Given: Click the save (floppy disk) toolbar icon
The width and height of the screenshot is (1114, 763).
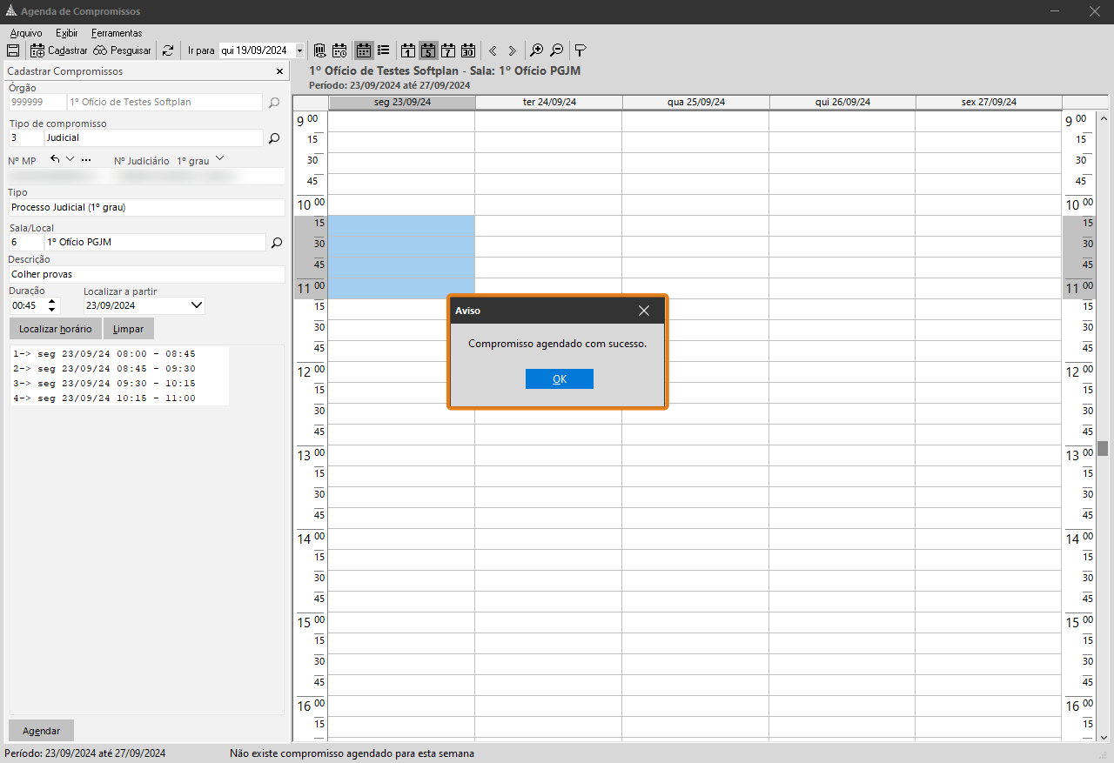Looking at the screenshot, I should [x=13, y=50].
